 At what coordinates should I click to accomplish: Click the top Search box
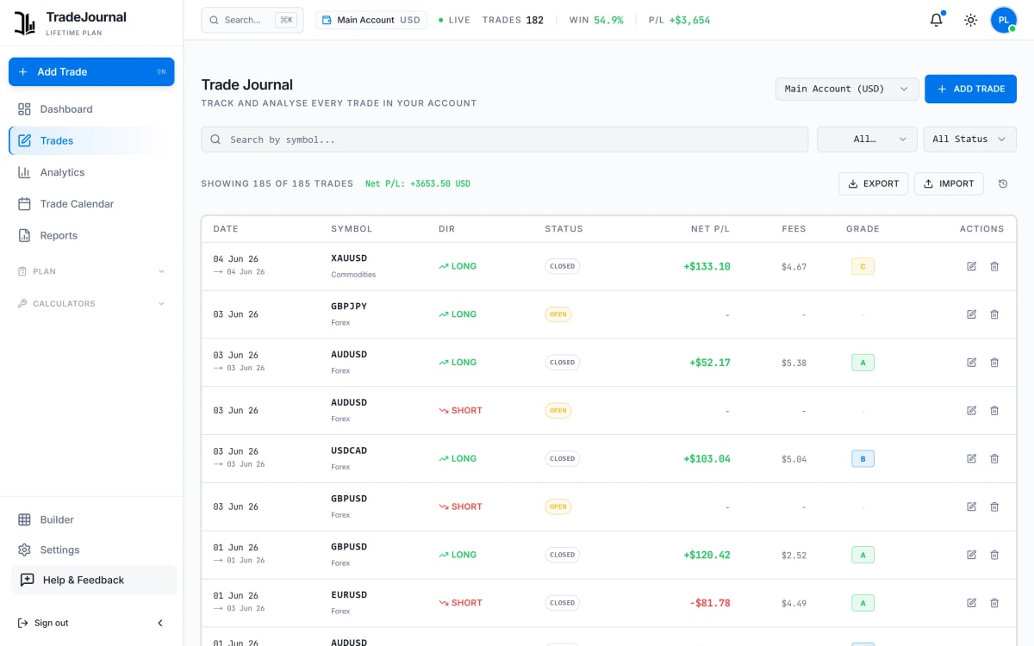pyautogui.click(x=252, y=20)
